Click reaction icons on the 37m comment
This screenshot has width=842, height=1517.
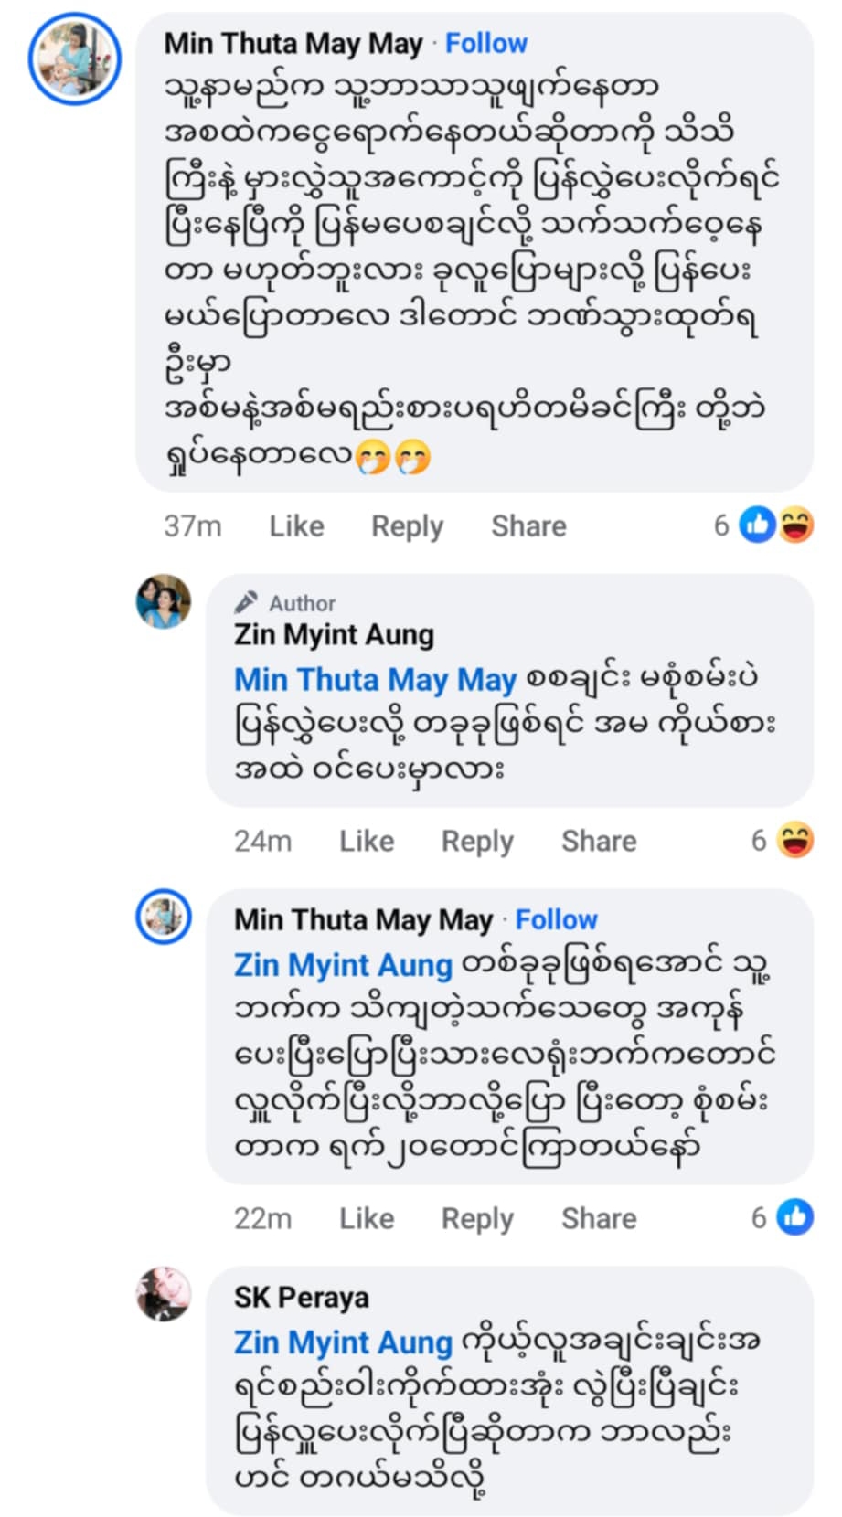(x=776, y=525)
